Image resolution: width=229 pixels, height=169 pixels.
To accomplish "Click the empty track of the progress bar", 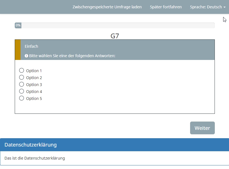I will coord(117,25).
